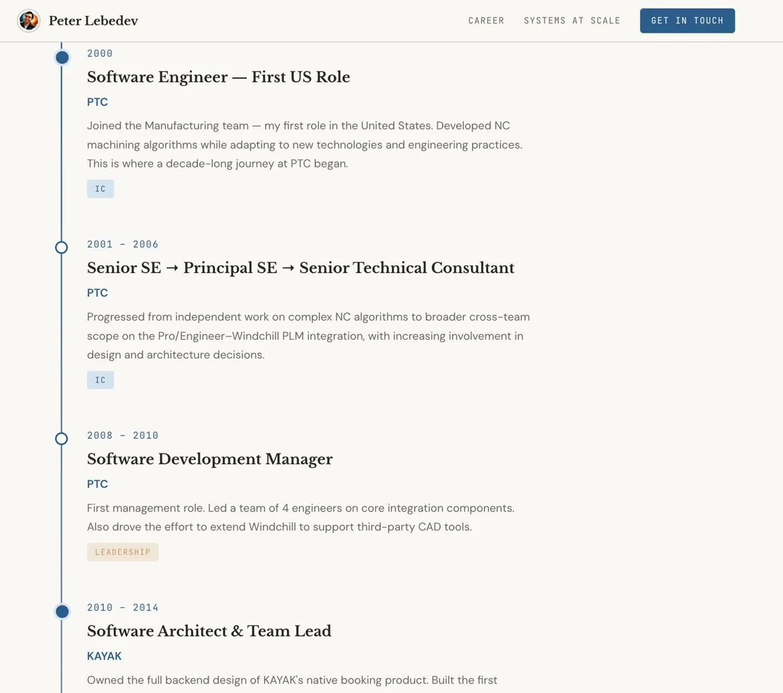
Task: Open the CAREER navigation item
Action: 486,21
